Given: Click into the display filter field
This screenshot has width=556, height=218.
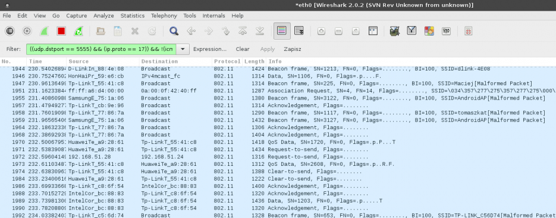Looking at the screenshot, I should pos(101,49).
